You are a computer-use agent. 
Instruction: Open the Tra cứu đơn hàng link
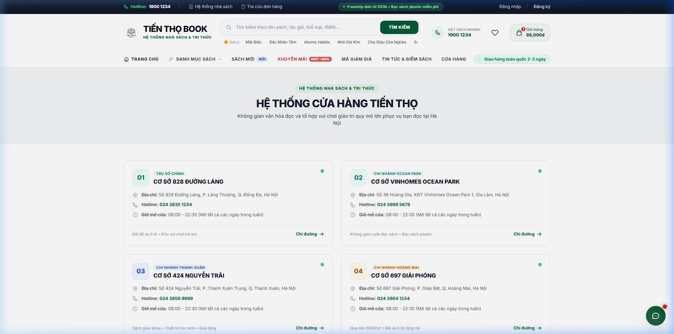(x=262, y=7)
